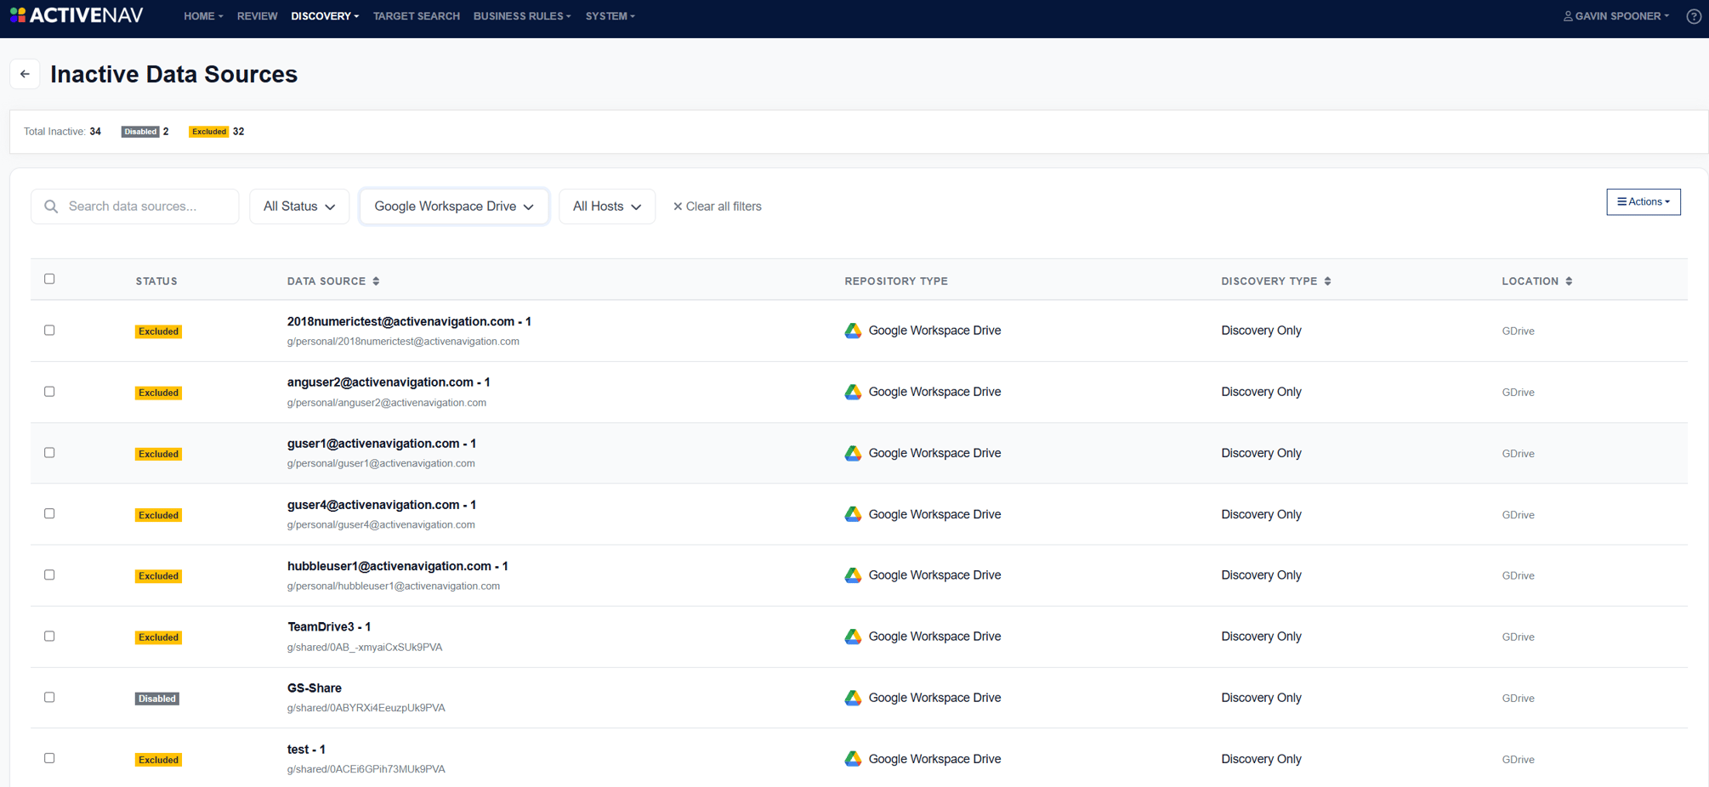Open the Actions dropdown button
This screenshot has width=1709, height=787.
pos(1643,201)
